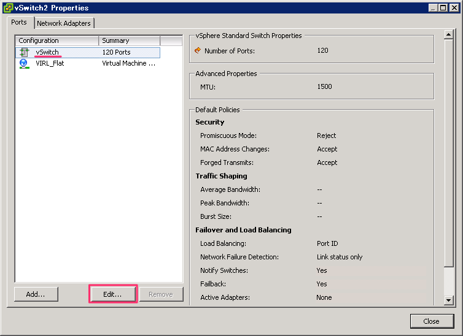Sort by the Summary column header
Image resolution: width=463 pixels, height=336 pixels.
coord(130,40)
